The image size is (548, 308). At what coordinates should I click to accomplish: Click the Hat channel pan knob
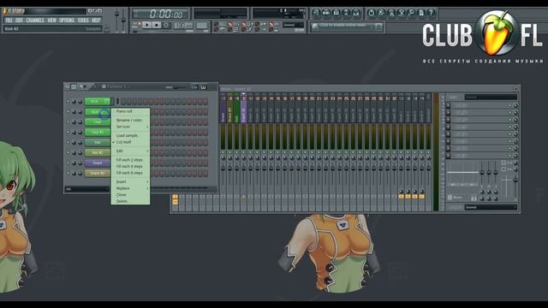(x=74, y=143)
